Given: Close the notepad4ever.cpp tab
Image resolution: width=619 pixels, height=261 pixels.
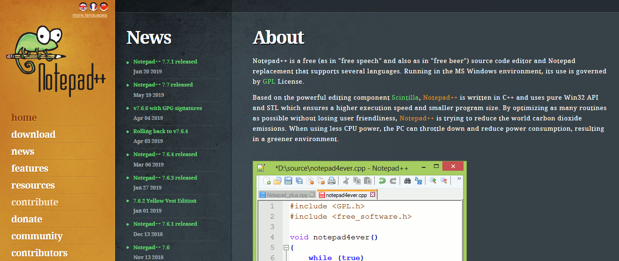Looking at the screenshot, I should coord(372,195).
